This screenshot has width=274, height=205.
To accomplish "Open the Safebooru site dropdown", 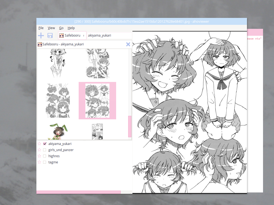I will [x=72, y=36].
